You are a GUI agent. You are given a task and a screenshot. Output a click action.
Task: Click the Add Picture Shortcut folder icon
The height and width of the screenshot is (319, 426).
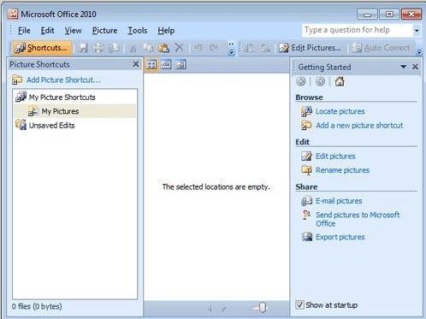point(17,80)
